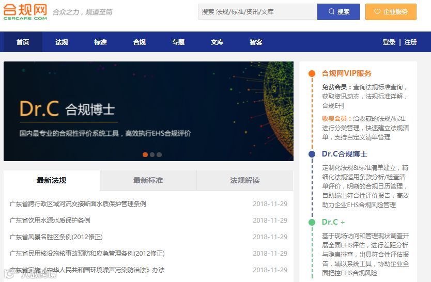This screenshot has height=282, width=431.
Task: Click the Dr.C合规博士 sidebar heading
Action: (344, 154)
